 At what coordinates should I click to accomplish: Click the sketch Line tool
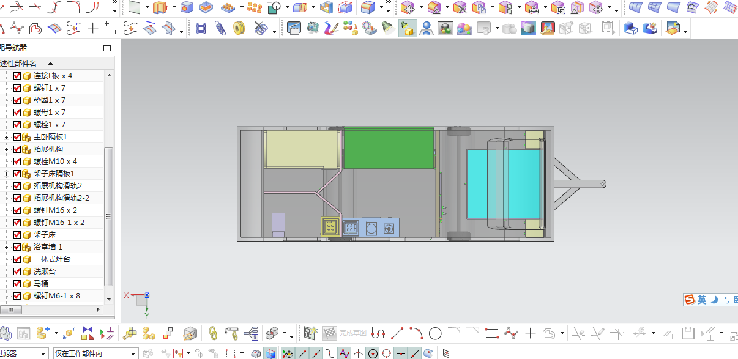click(x=397, y=333)
